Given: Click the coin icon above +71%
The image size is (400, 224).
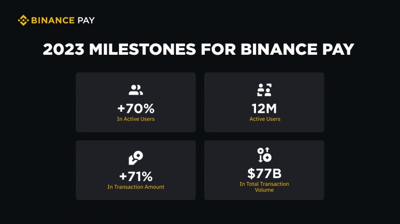Looking at the screenshot, I should point(135,157).
